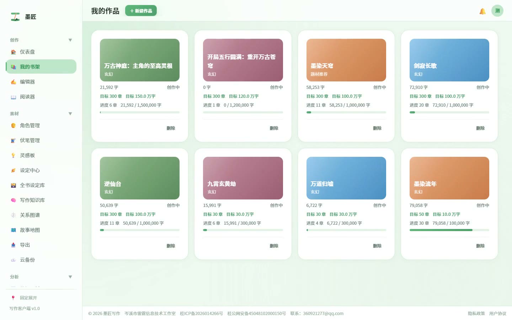
Task: Delete the 剑寂长歌 work
Action: 480,128
